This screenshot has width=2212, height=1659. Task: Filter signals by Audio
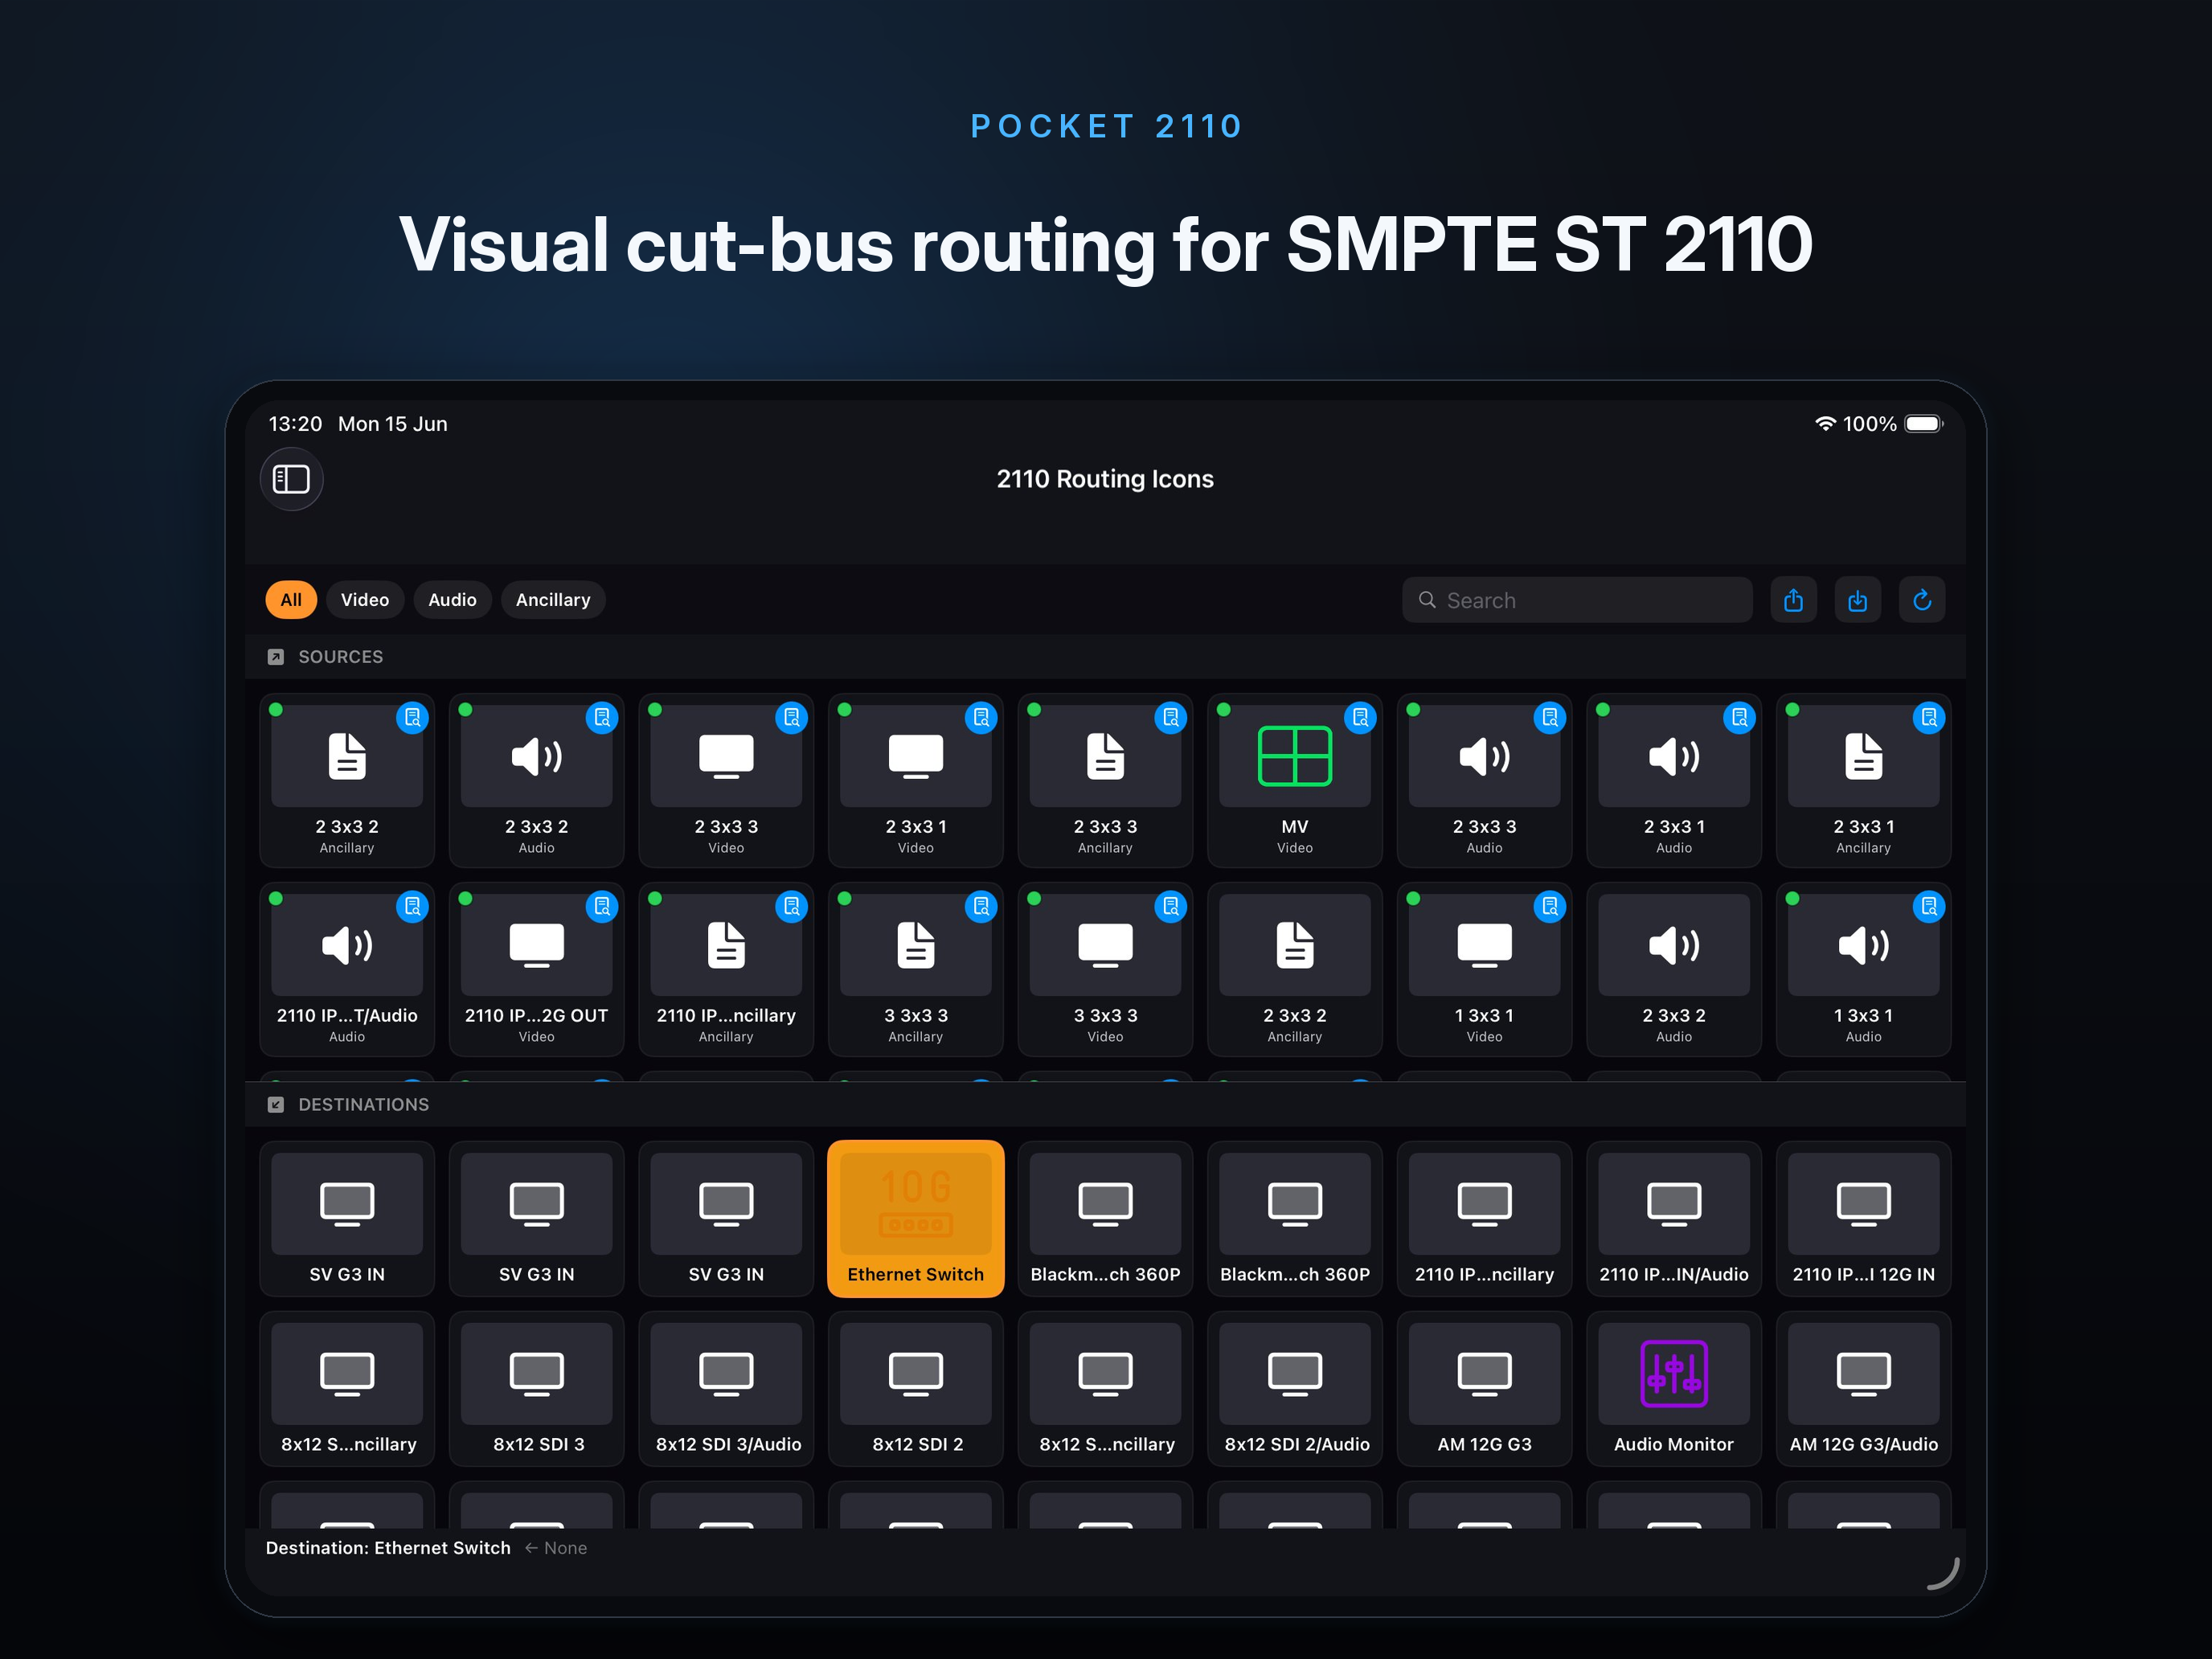[x=452, y=600]
